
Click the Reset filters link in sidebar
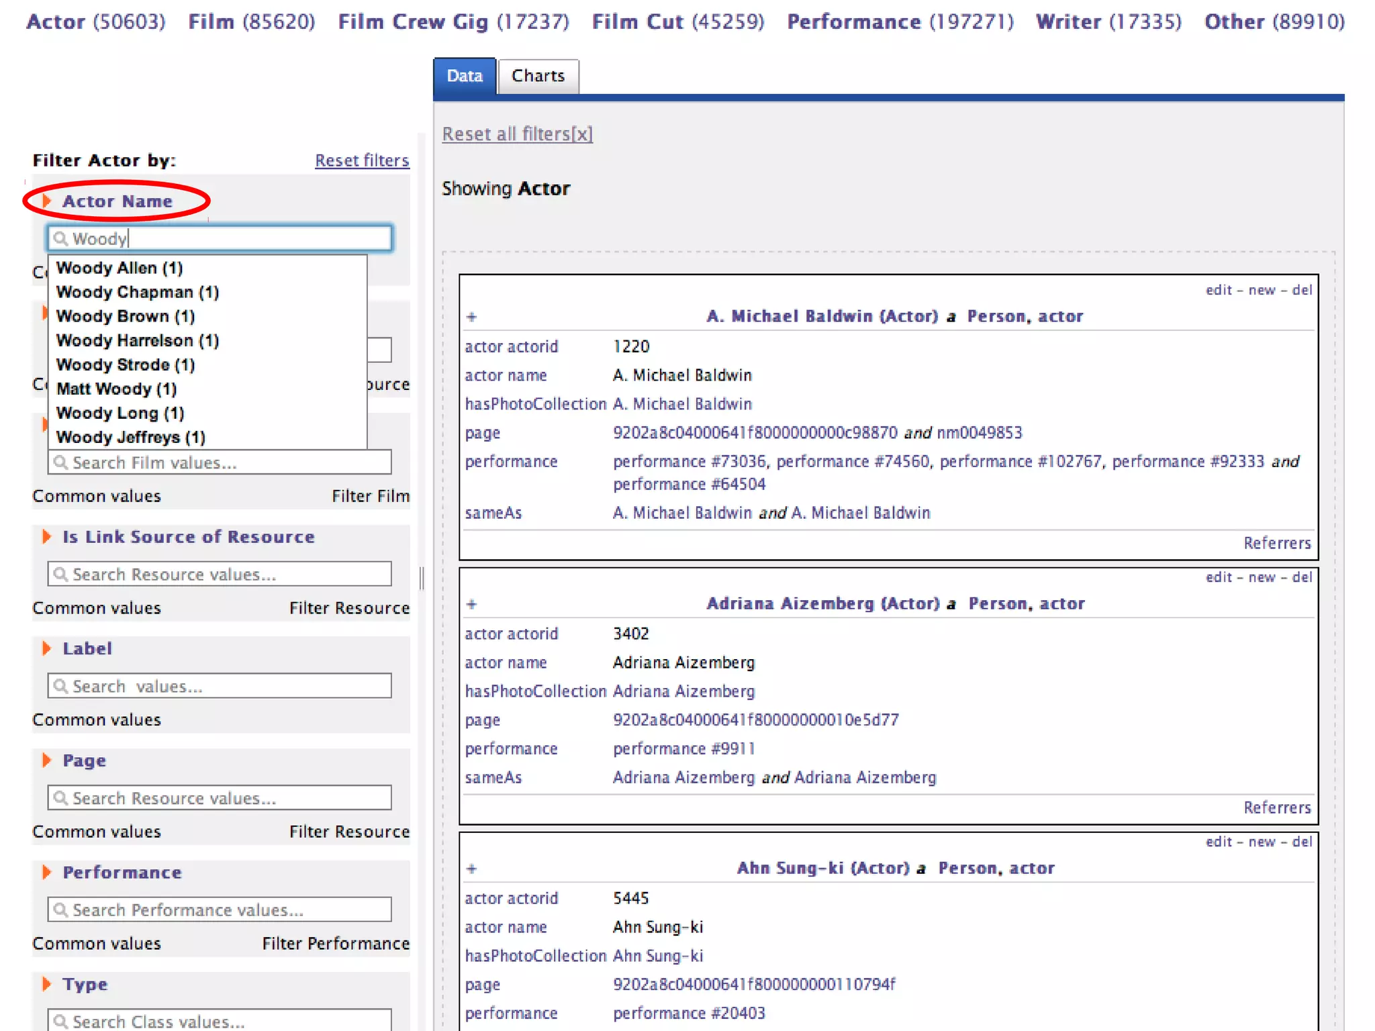(362, 160)
